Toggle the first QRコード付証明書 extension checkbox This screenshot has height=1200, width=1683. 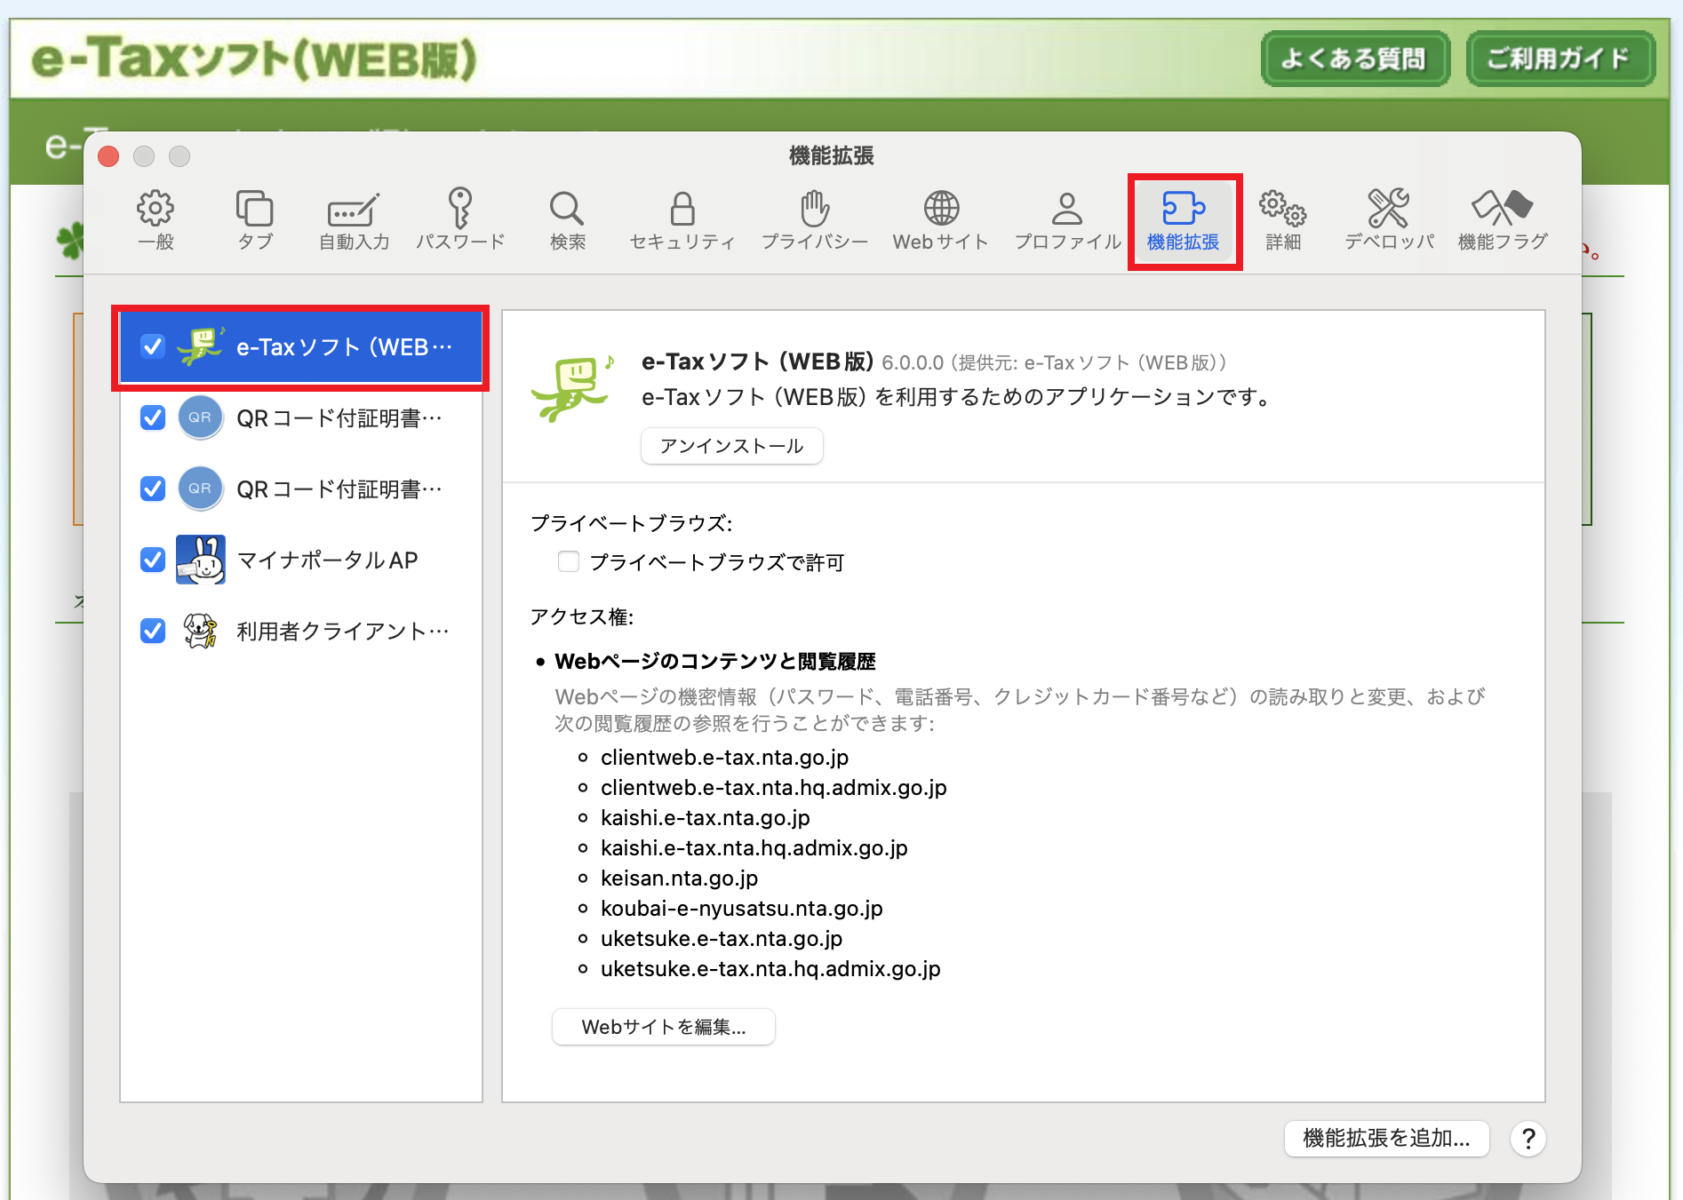click(x=153, y=417)
